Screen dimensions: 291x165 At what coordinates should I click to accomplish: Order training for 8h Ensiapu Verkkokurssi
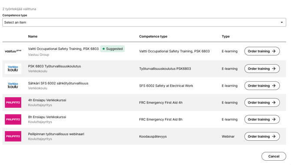[x=262, y=120]
